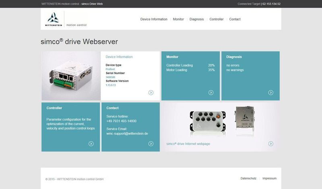Viewport: 322px width, 189px height.
Task: Click the Device Information card heading
Action: (119, 57)
